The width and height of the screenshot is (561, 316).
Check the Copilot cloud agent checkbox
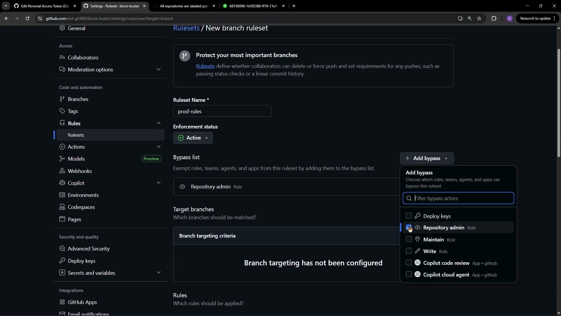(409, 274)
